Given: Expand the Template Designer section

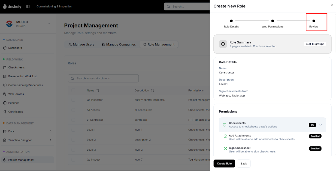Looking at the screenshot, I should coord(51,140).
